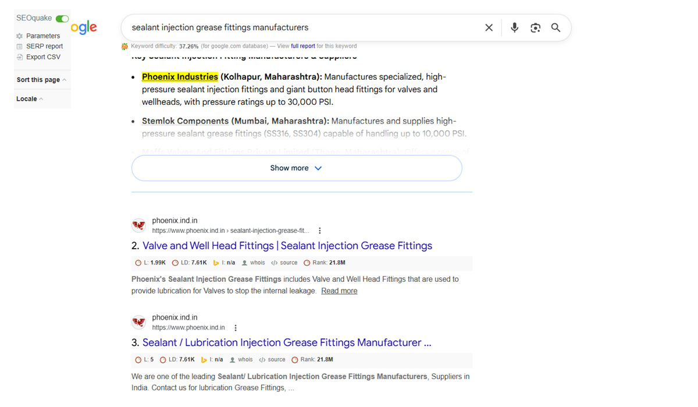The width and height of the screenshot is (698, 407).
Task: Click LD: 7.61K parameter in result 2
Action: (x=189, y=263)
